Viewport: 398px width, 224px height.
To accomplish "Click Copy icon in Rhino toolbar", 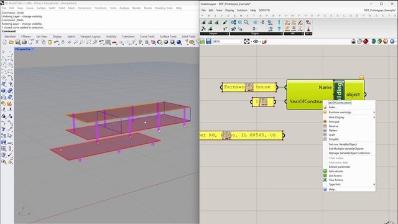I will click(44, 42).
